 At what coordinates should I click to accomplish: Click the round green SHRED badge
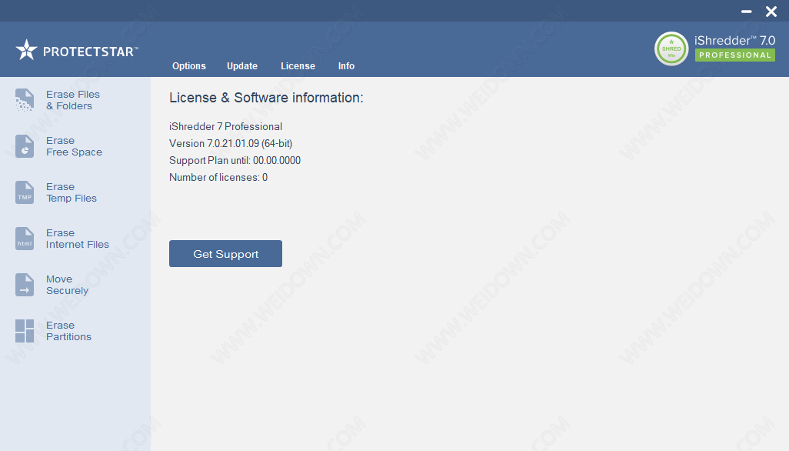671,48
